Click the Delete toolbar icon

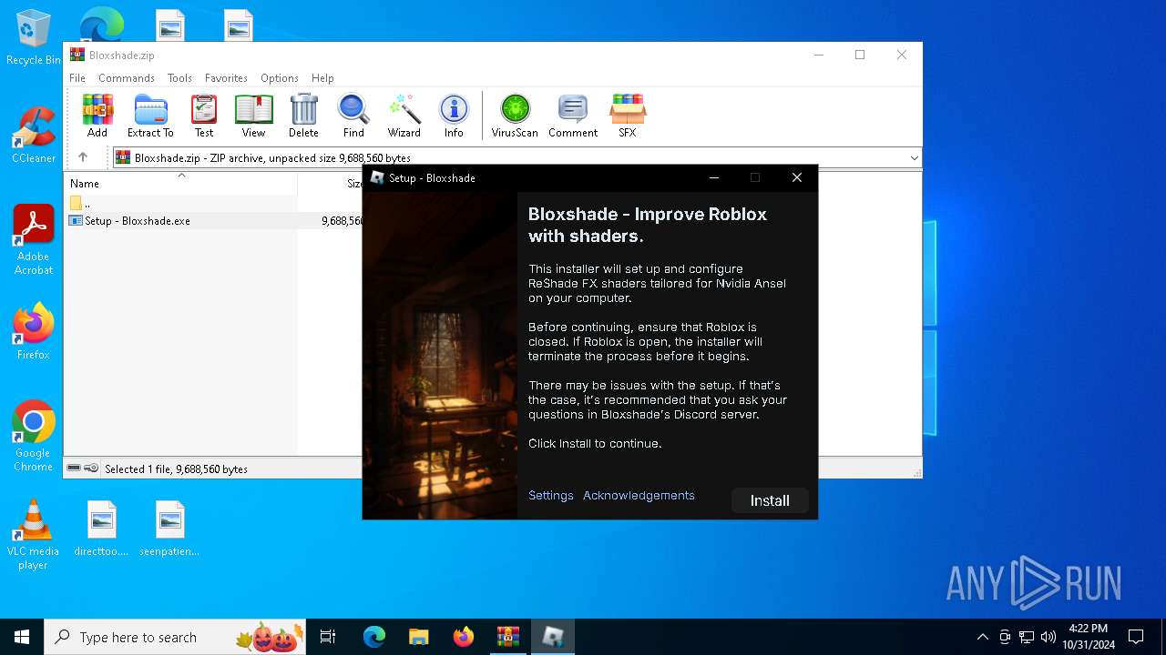[x=303, y=116]
